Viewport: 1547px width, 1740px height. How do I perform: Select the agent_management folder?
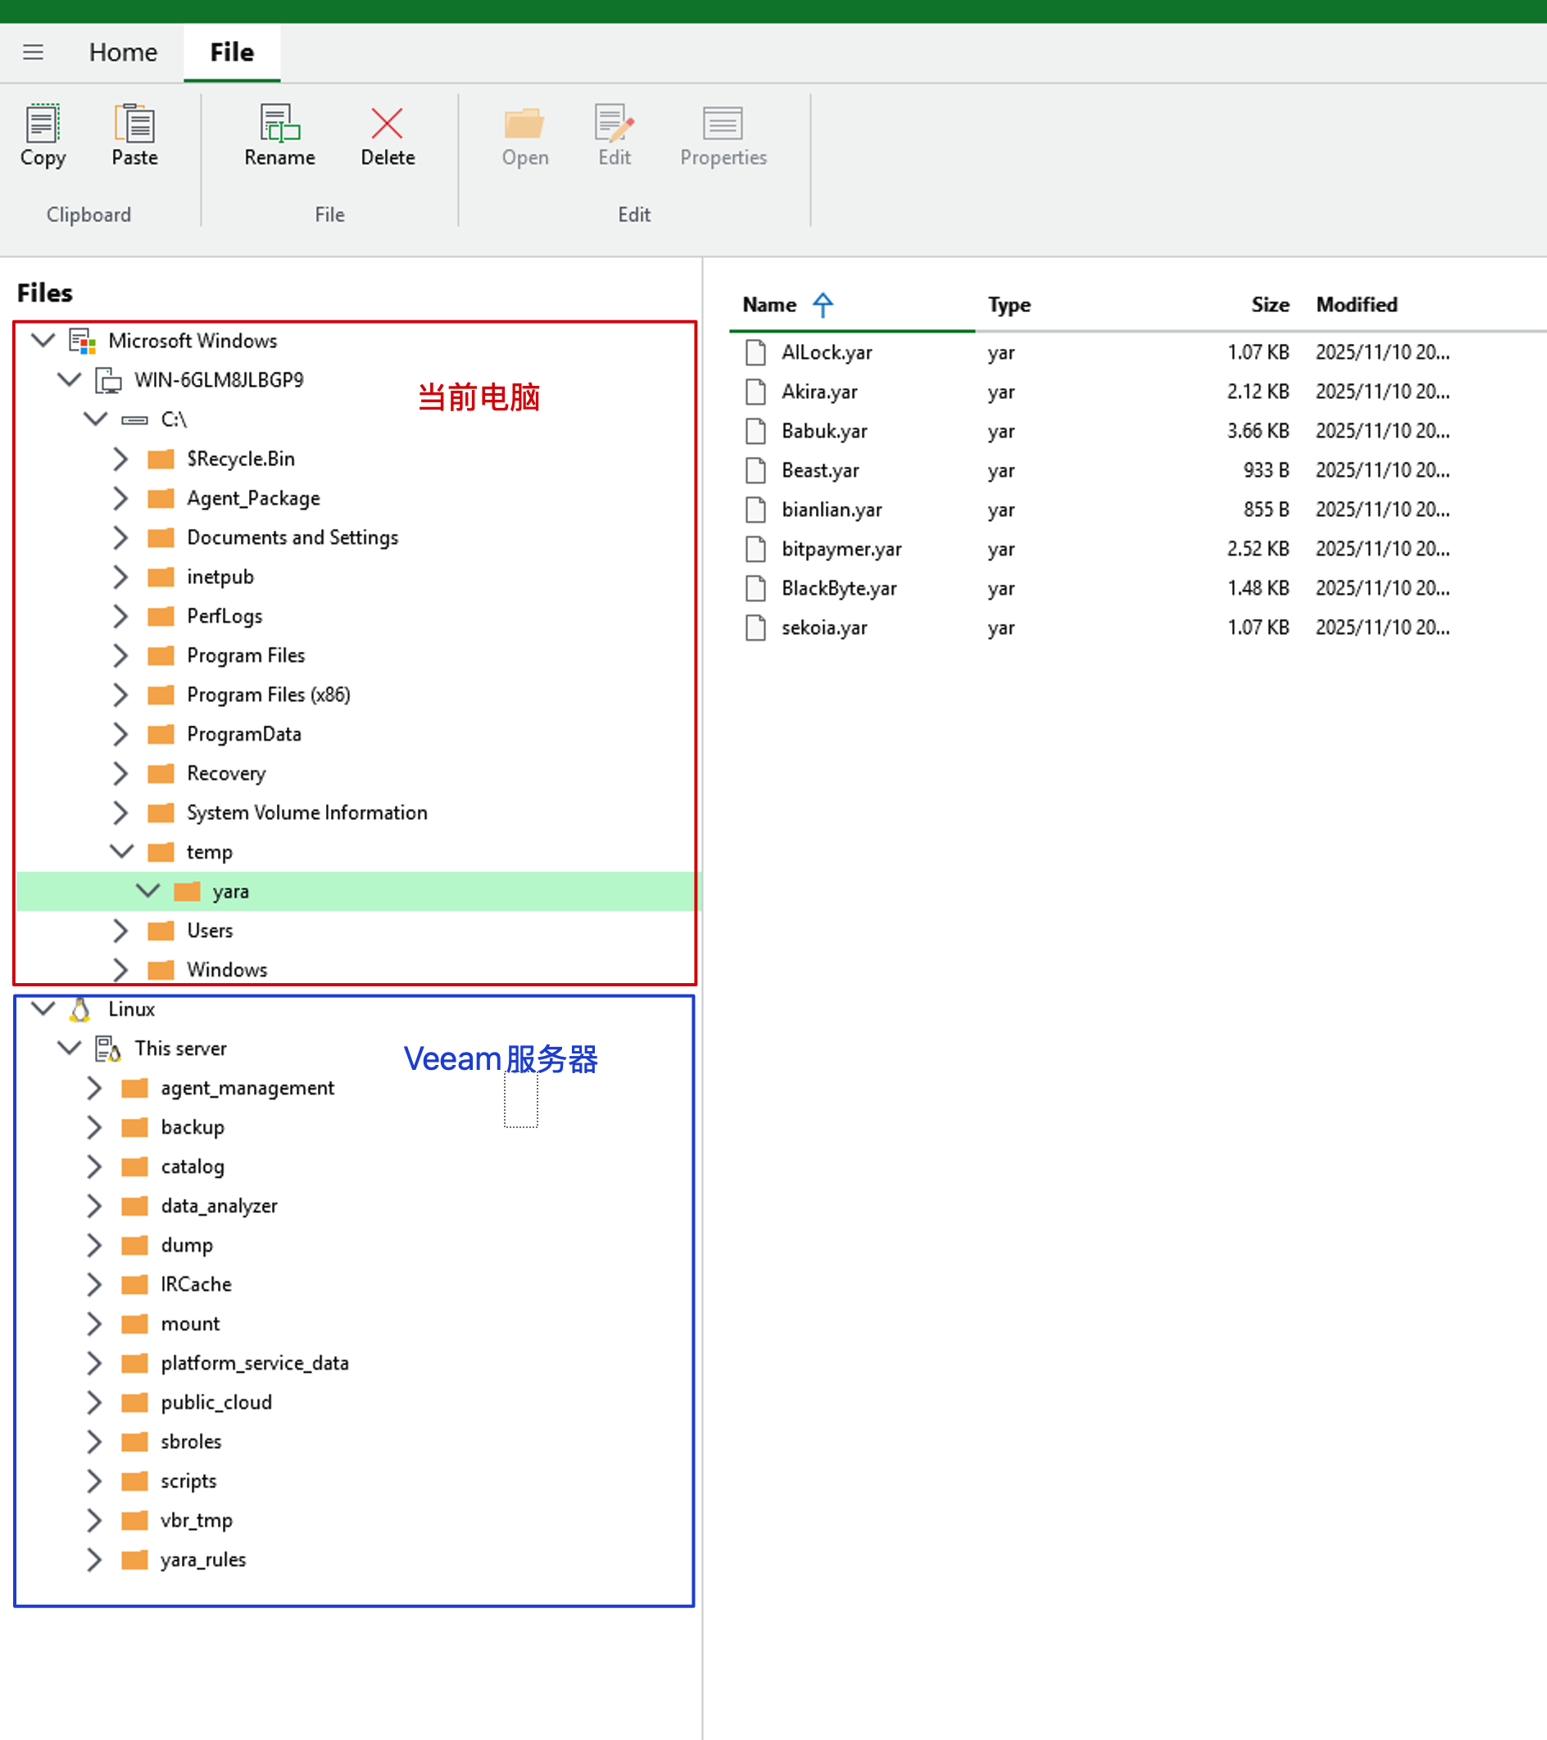(x=247, y=1088)
